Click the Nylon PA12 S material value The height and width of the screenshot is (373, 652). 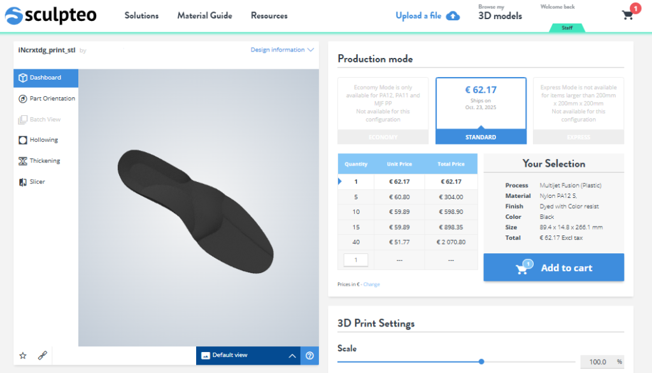pos(558,196)
